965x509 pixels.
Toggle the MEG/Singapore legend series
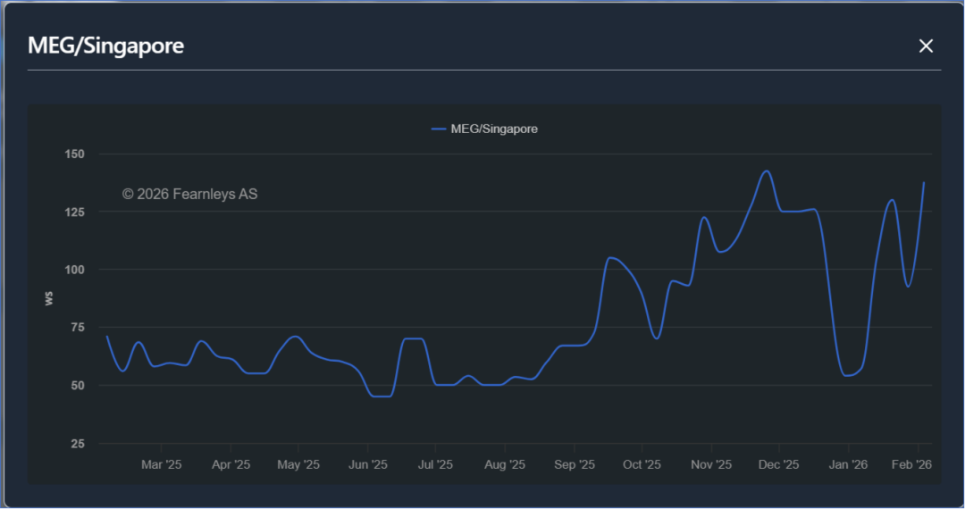(484, 129)
